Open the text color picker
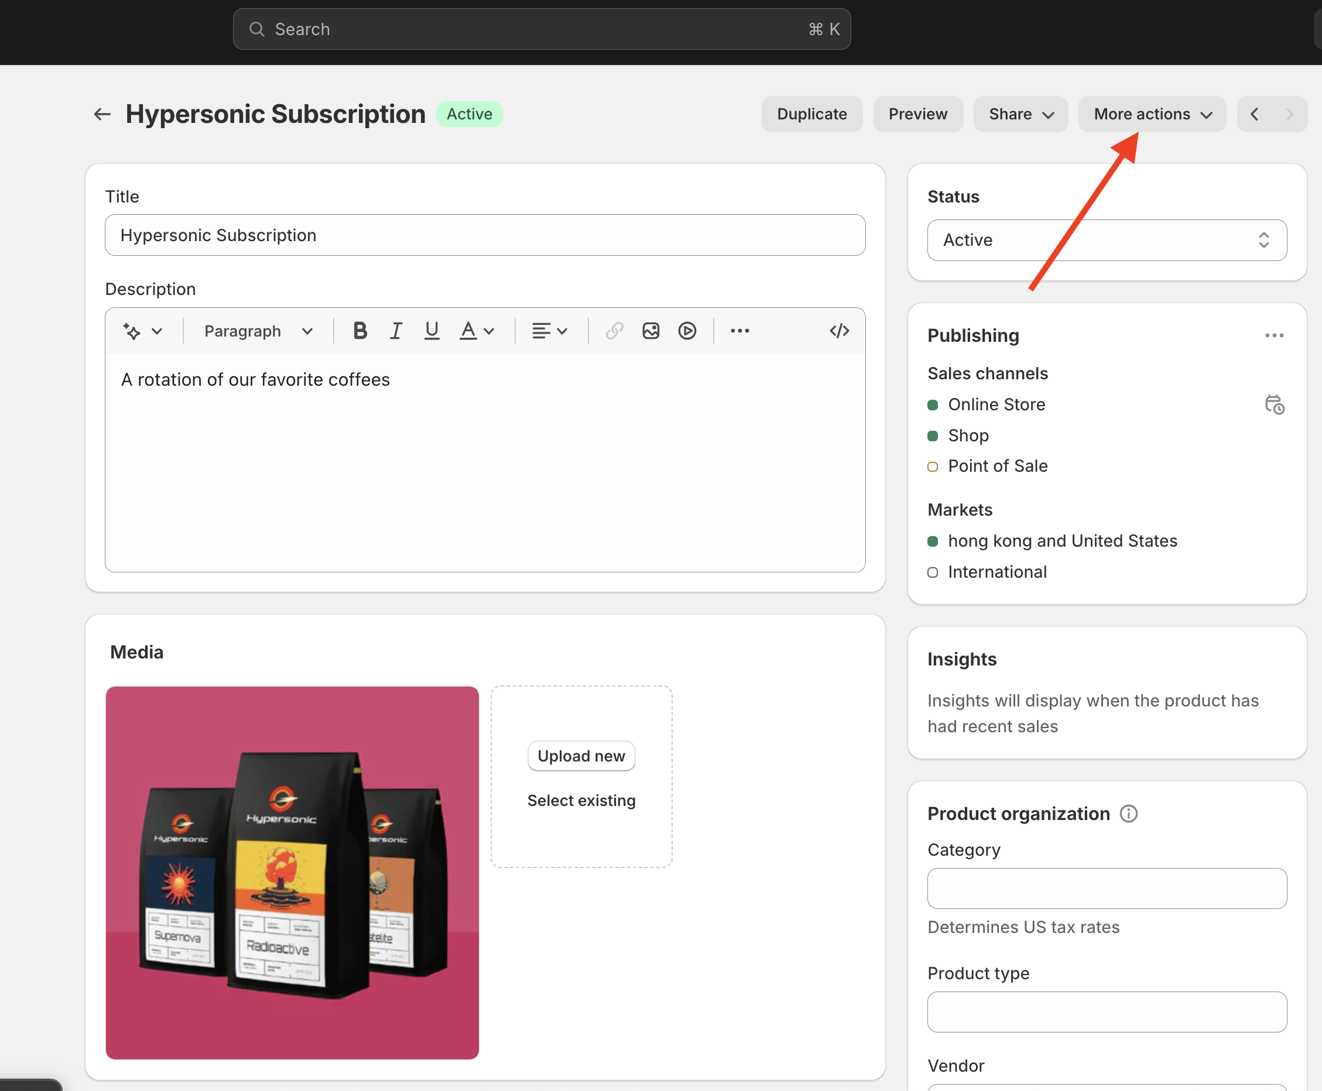 point(477,331)
